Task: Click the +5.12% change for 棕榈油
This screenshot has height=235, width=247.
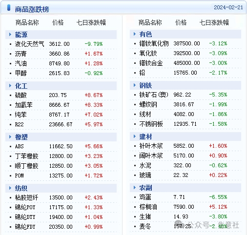Action: coord(218,207)
